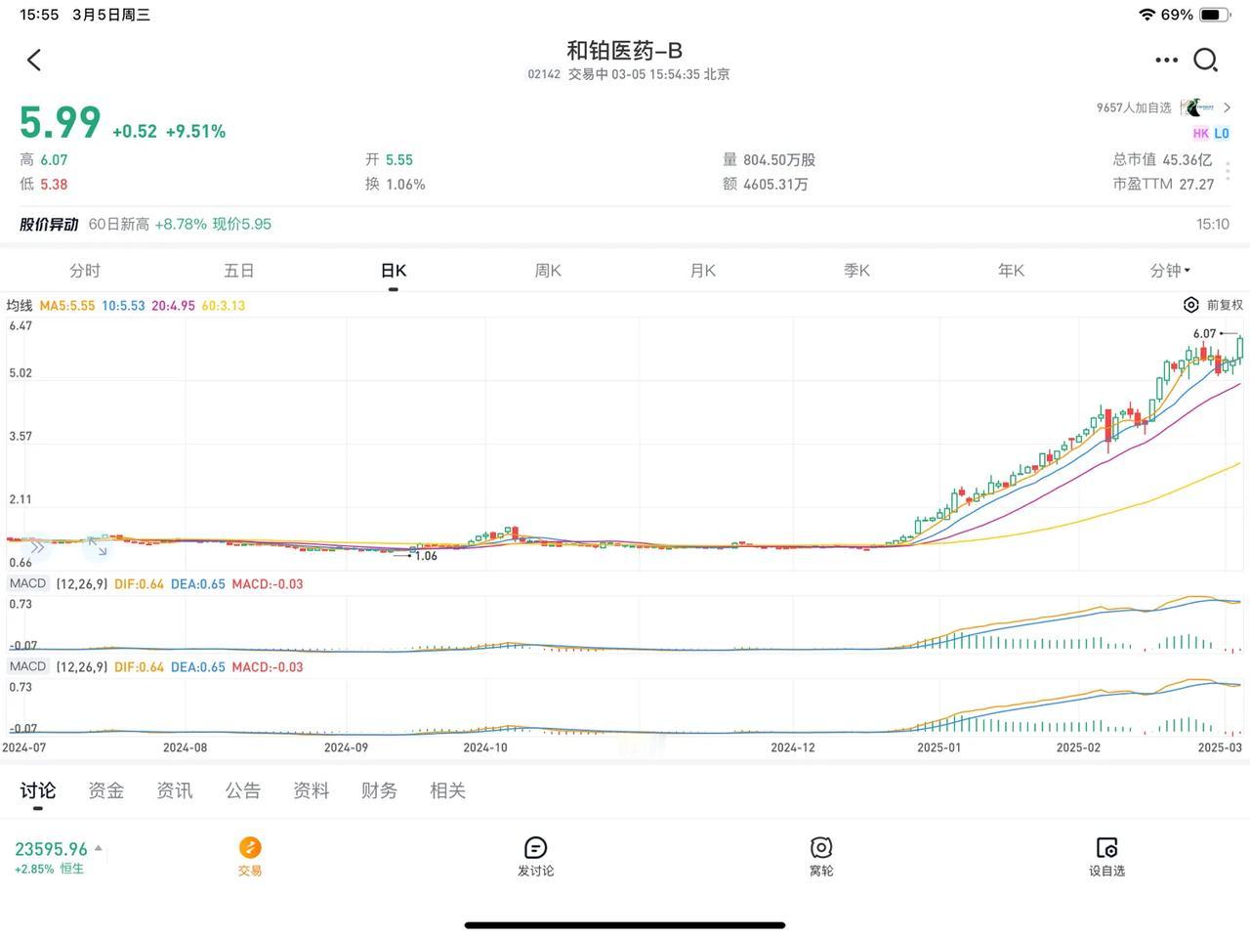The height and width of the screenshot is (938, 1250).
Task: Open the 讨论 discussion tab
Action: 38,790
